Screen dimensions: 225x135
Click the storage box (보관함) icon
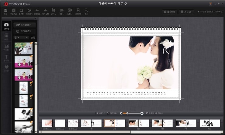coord(21,11)
